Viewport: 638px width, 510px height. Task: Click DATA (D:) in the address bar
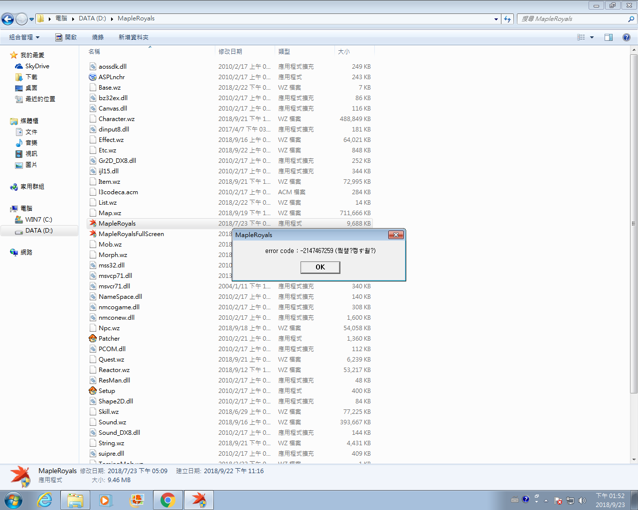click(x=92, y=18)
